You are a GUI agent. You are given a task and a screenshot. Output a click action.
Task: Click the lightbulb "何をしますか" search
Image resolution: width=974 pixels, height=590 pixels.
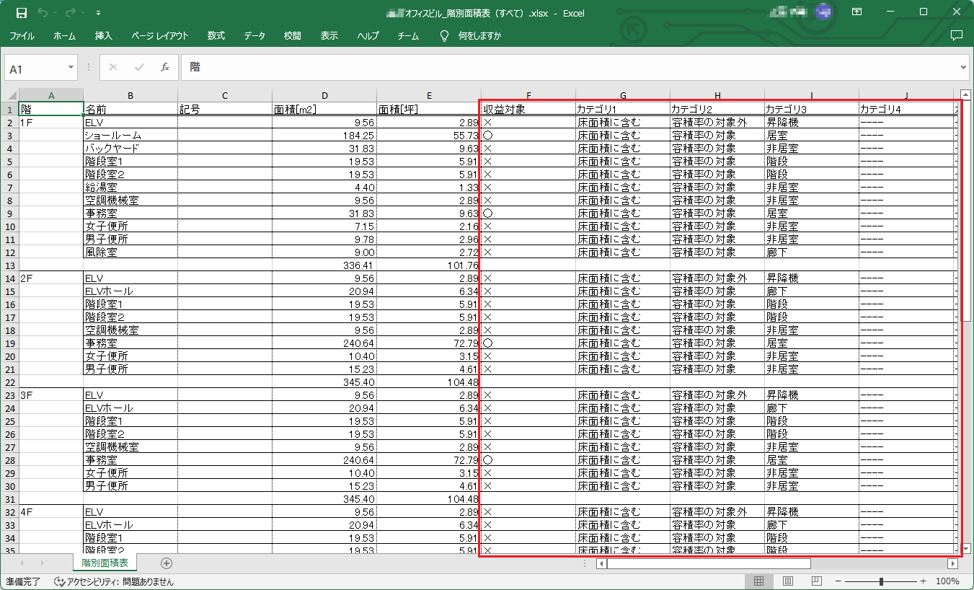[x=471, y=35]
